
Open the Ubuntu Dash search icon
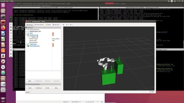(3, 5)
